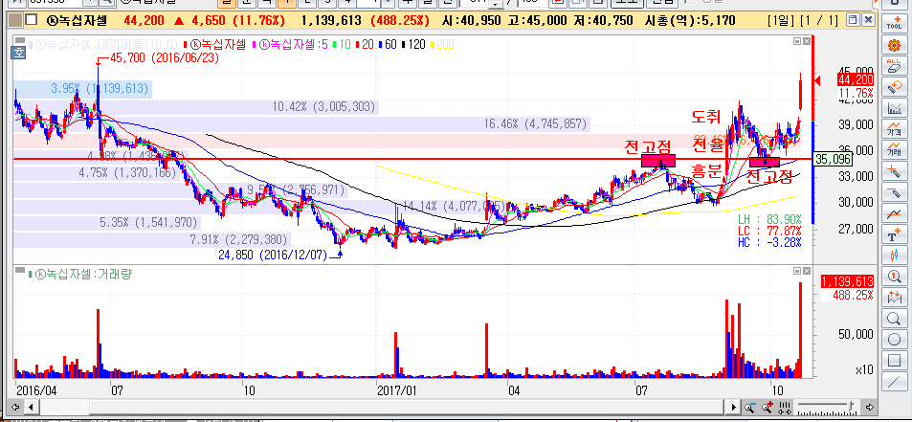Screen dimensions: 912x422
Task: Click the 녹십자셀 moving average legend label
Action: [293, 43]
